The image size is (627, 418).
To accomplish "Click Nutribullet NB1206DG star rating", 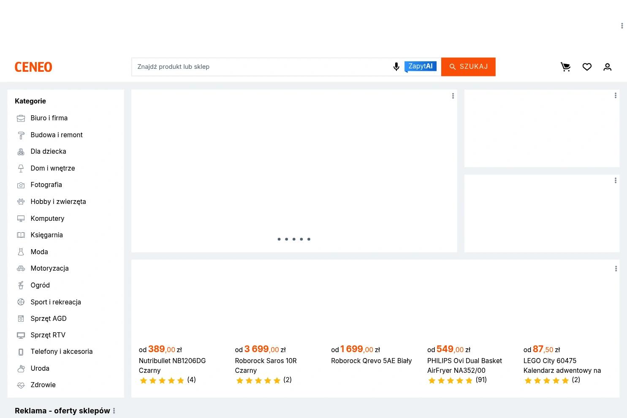I will [162, 380].
